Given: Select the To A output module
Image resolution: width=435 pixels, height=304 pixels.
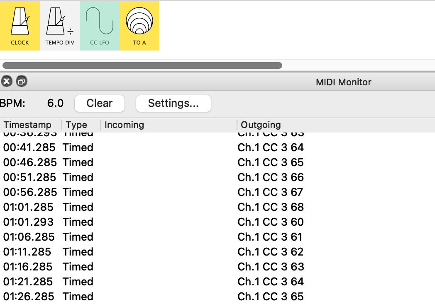Looking at the screenshot, I should coord(139,26).
